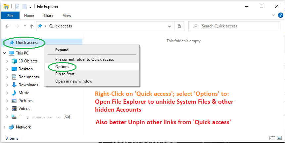Screen dimensions: 285x143
Task: Click the New folder toolbar icon
Action: point(24,7)
